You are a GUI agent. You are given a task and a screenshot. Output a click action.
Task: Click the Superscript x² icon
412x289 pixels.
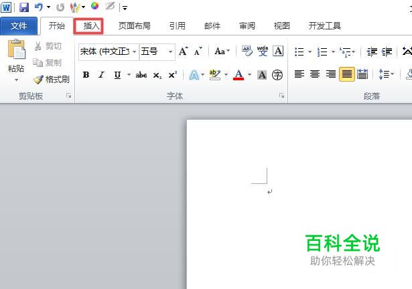click(173, 76)
